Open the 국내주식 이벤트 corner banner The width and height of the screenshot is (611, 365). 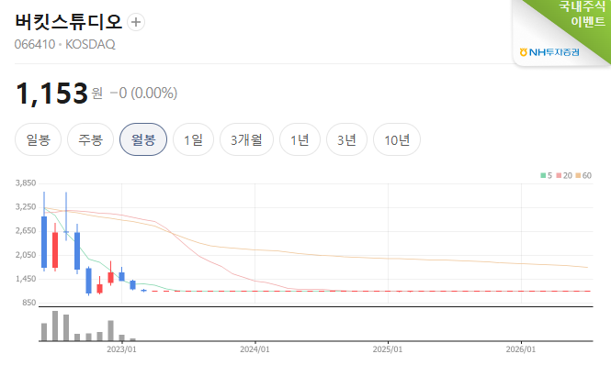[583, 14]
